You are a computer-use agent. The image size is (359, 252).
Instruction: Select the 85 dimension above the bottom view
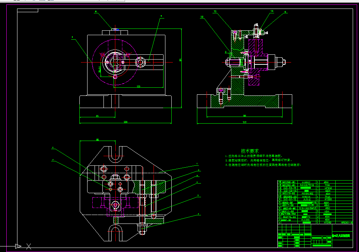pos(98,140)
